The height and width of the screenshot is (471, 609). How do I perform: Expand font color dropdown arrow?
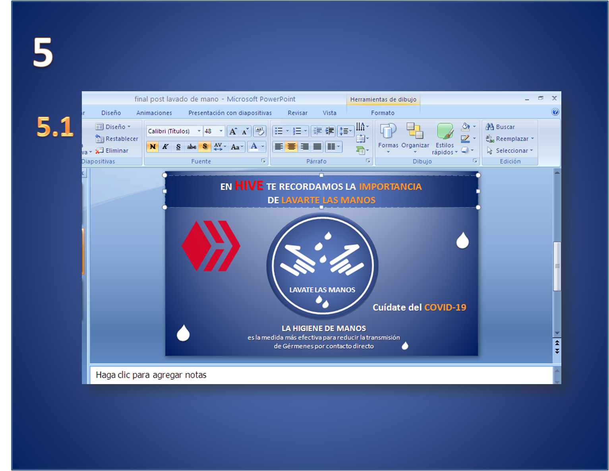(x=263, y=146)
